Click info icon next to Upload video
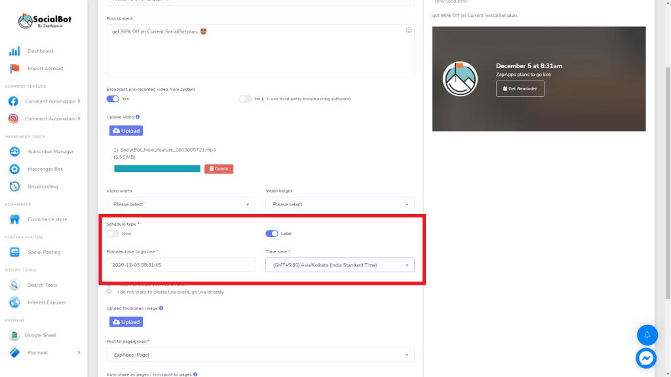Image resolution: width=671 pixels, height=377 pixels. pyautogui.click(x=138, y=117)
